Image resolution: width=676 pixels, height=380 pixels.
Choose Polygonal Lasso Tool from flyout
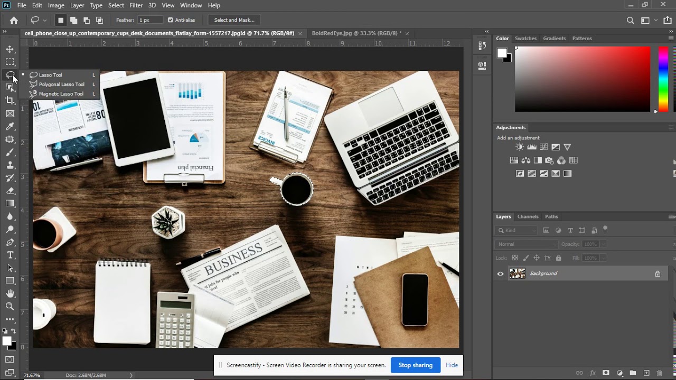click(61, 84)
